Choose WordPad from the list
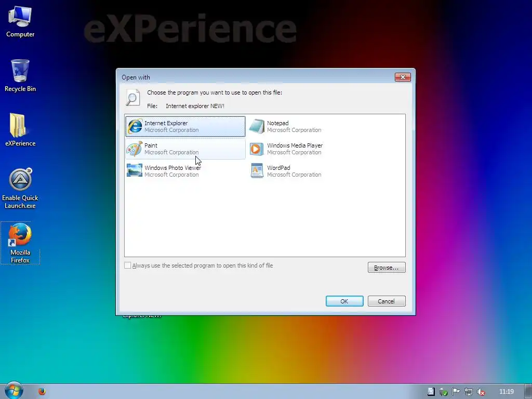This screenshot has width=532, height=399. (x=309, y=171)
